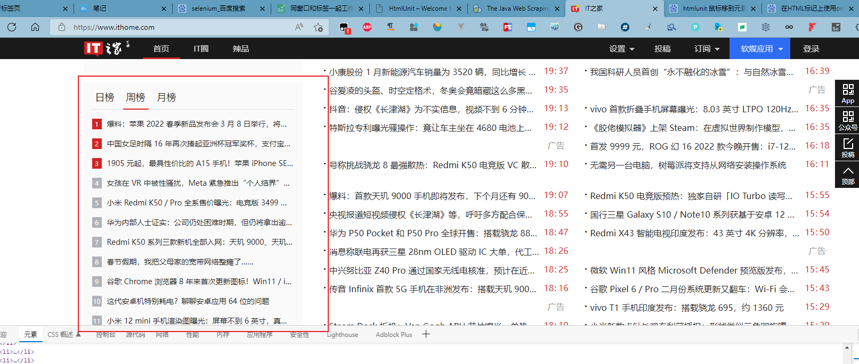Screen dimensions: 859x364
Task: Open the Selenium IDE Se extension icon
Action: 836,27
